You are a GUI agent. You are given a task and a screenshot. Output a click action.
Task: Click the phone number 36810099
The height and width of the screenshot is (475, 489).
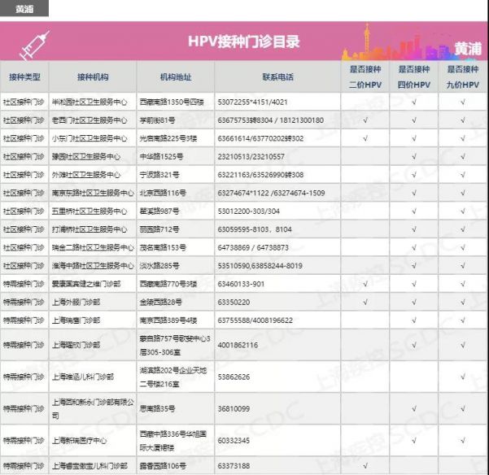(234, 408)
